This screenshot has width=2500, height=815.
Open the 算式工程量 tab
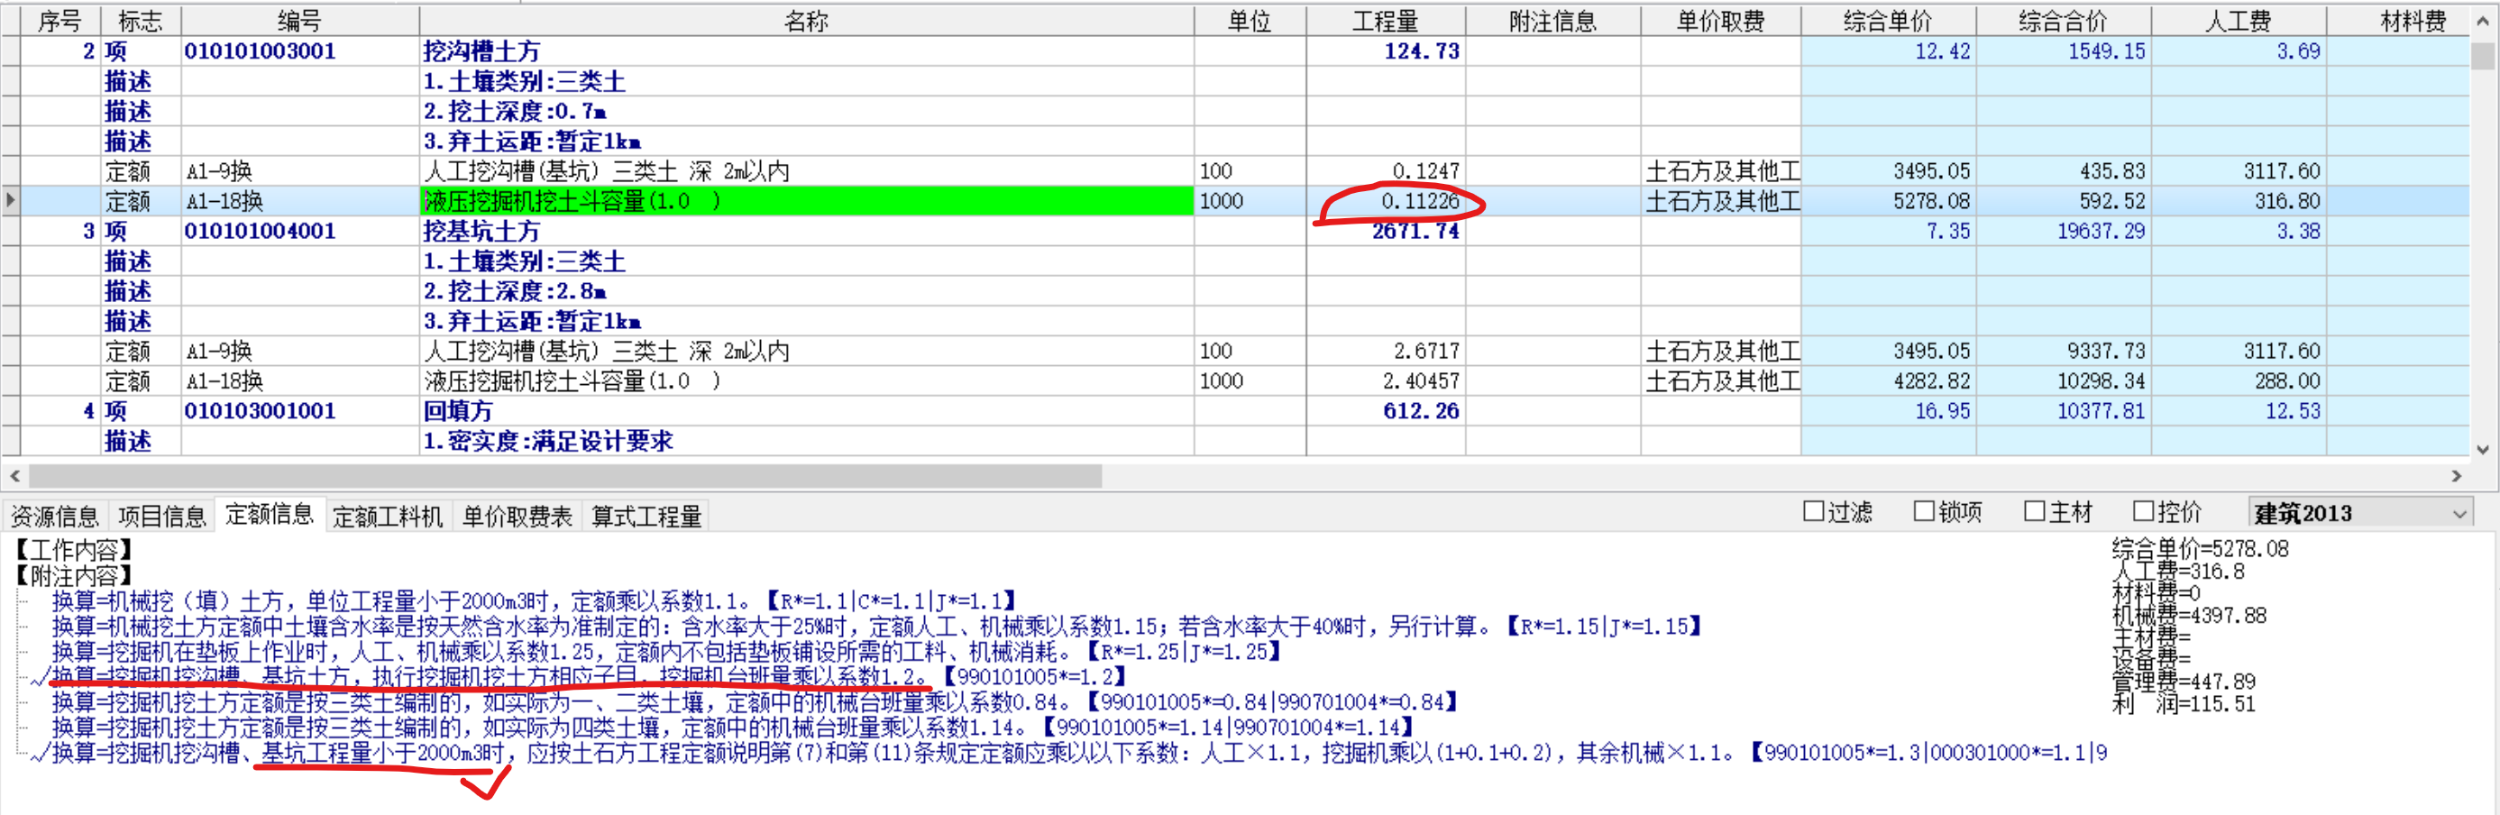pyautogui.click(x=646, y=517)
